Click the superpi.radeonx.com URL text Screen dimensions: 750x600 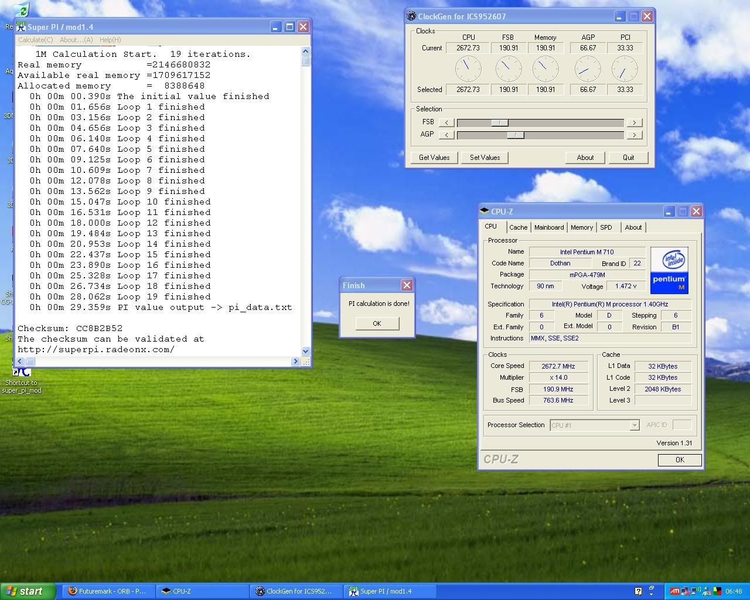tap(96, 349)
